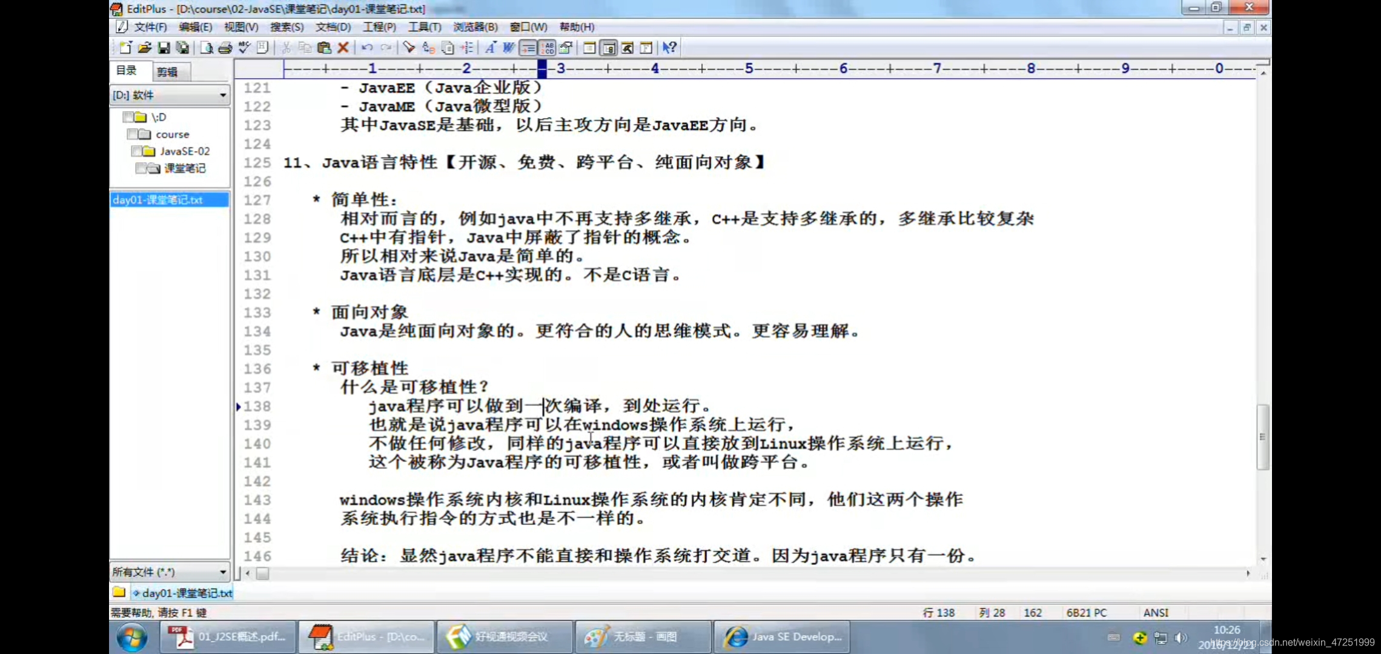Open the drive selector dropdown showing [D:] 软件
This screenshot has height=654, width=1381.
click(222, 94)
